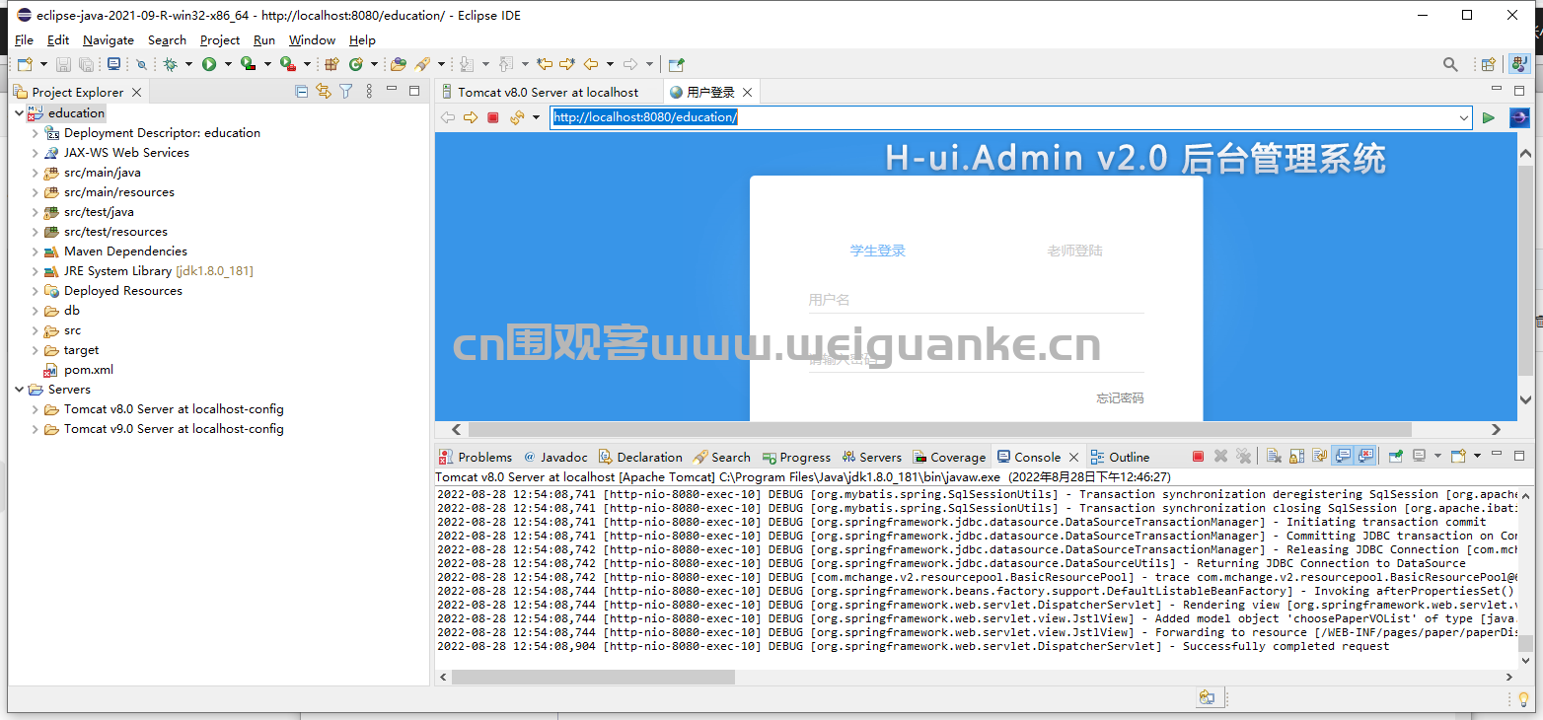The image size is (1543, 720).
Task: Switch to Tomcat v8.0 Server editor tab
Action: (548, 92)
